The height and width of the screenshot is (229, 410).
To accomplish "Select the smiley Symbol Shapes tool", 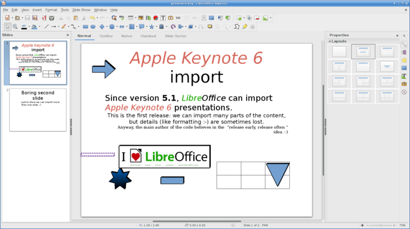I will pyautogui.click(x=112, y=27).
